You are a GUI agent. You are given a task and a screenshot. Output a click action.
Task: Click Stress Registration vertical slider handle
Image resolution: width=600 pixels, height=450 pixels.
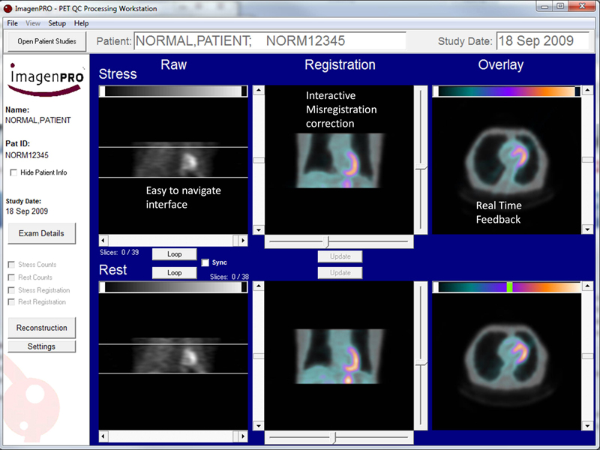(421, 167)
